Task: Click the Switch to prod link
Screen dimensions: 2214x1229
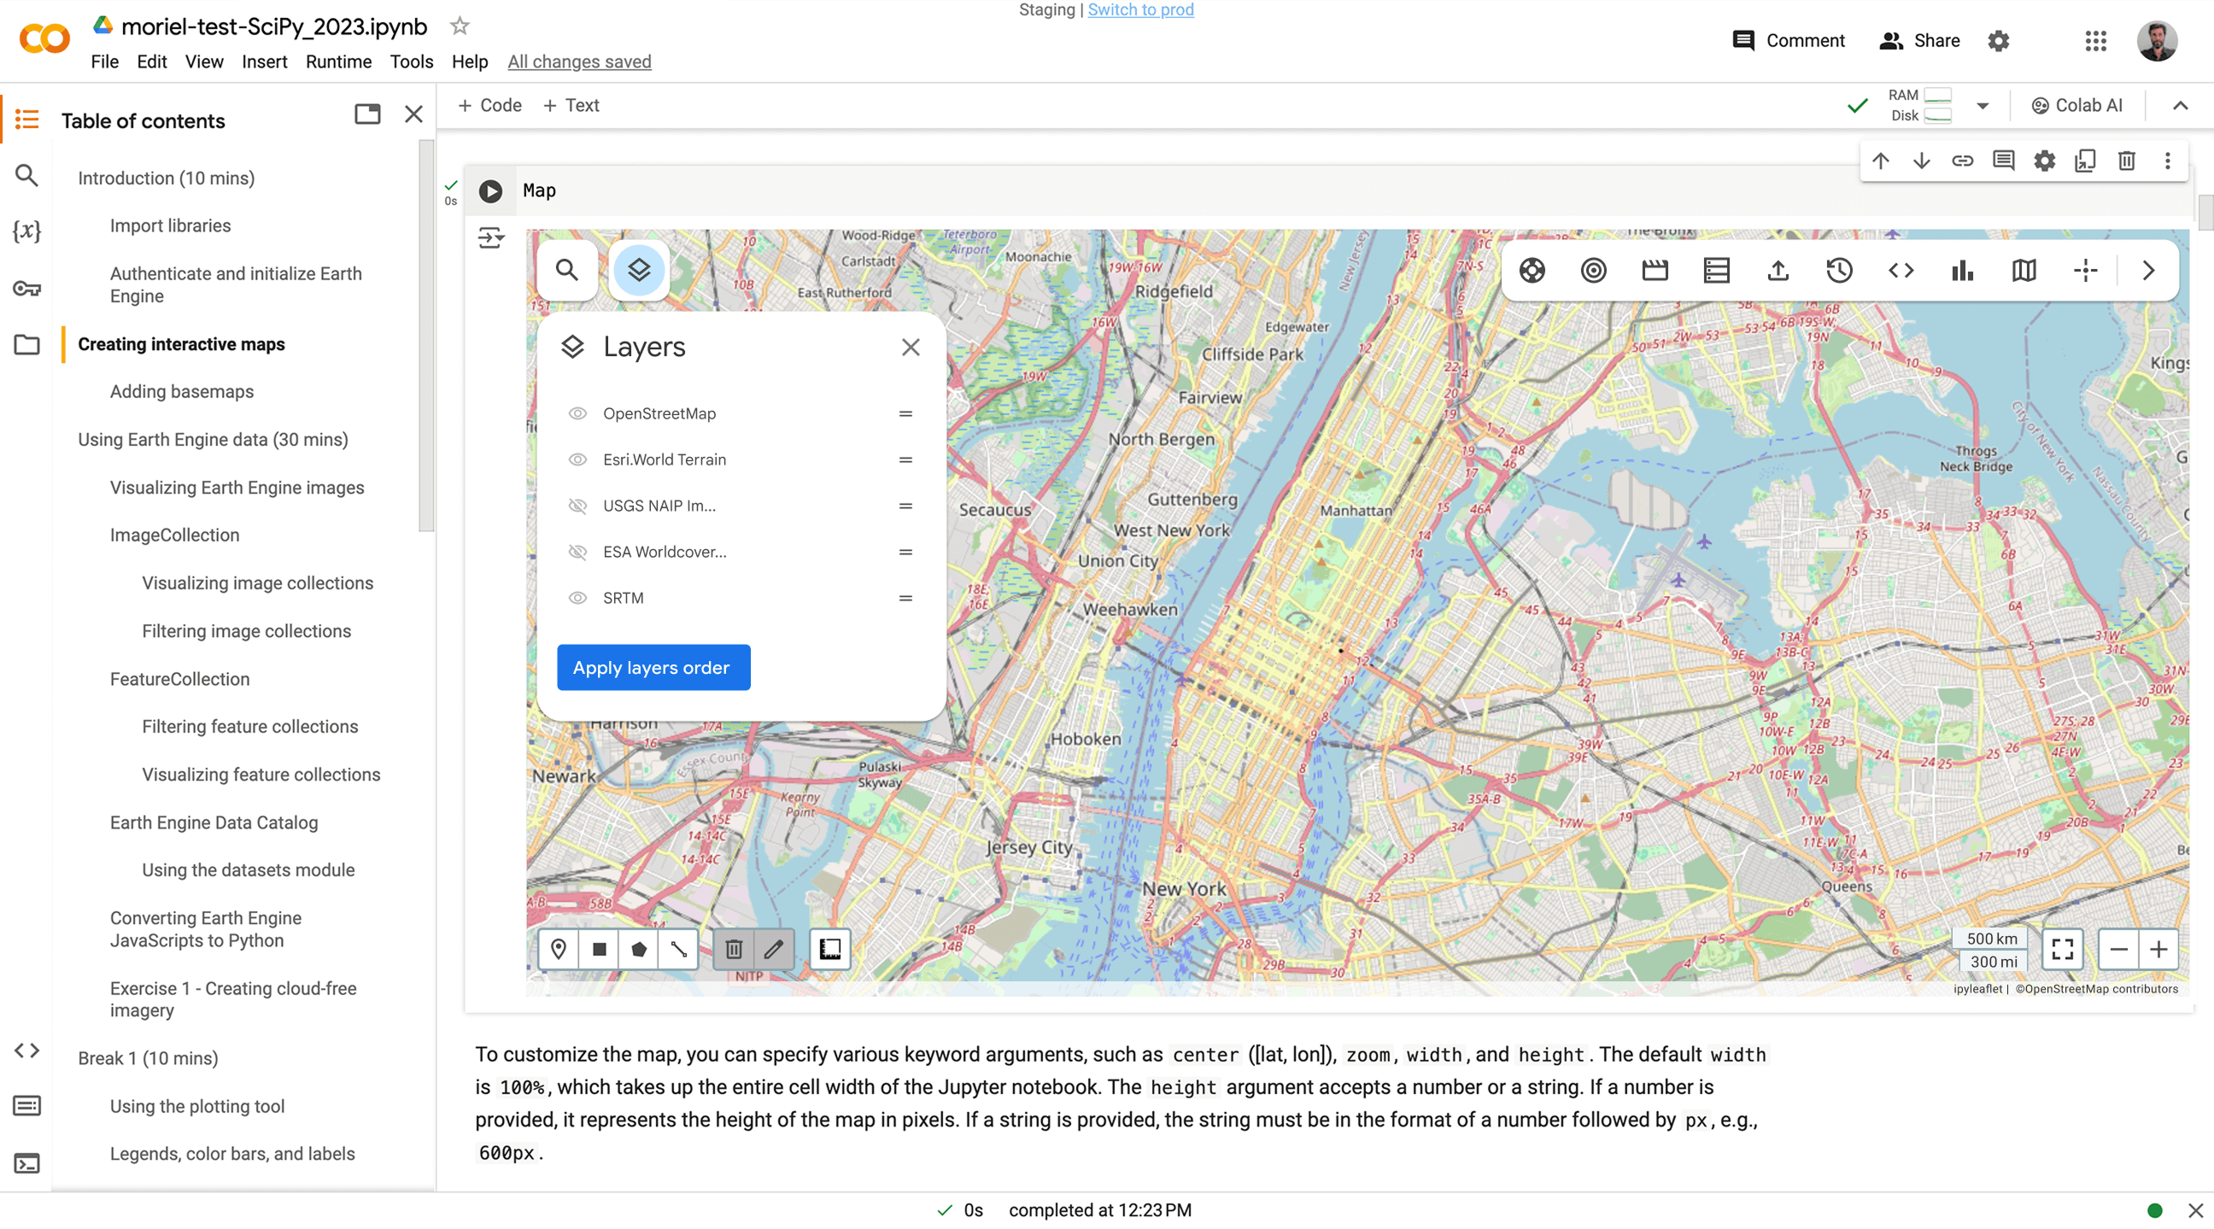Action: coord(1140,10)
